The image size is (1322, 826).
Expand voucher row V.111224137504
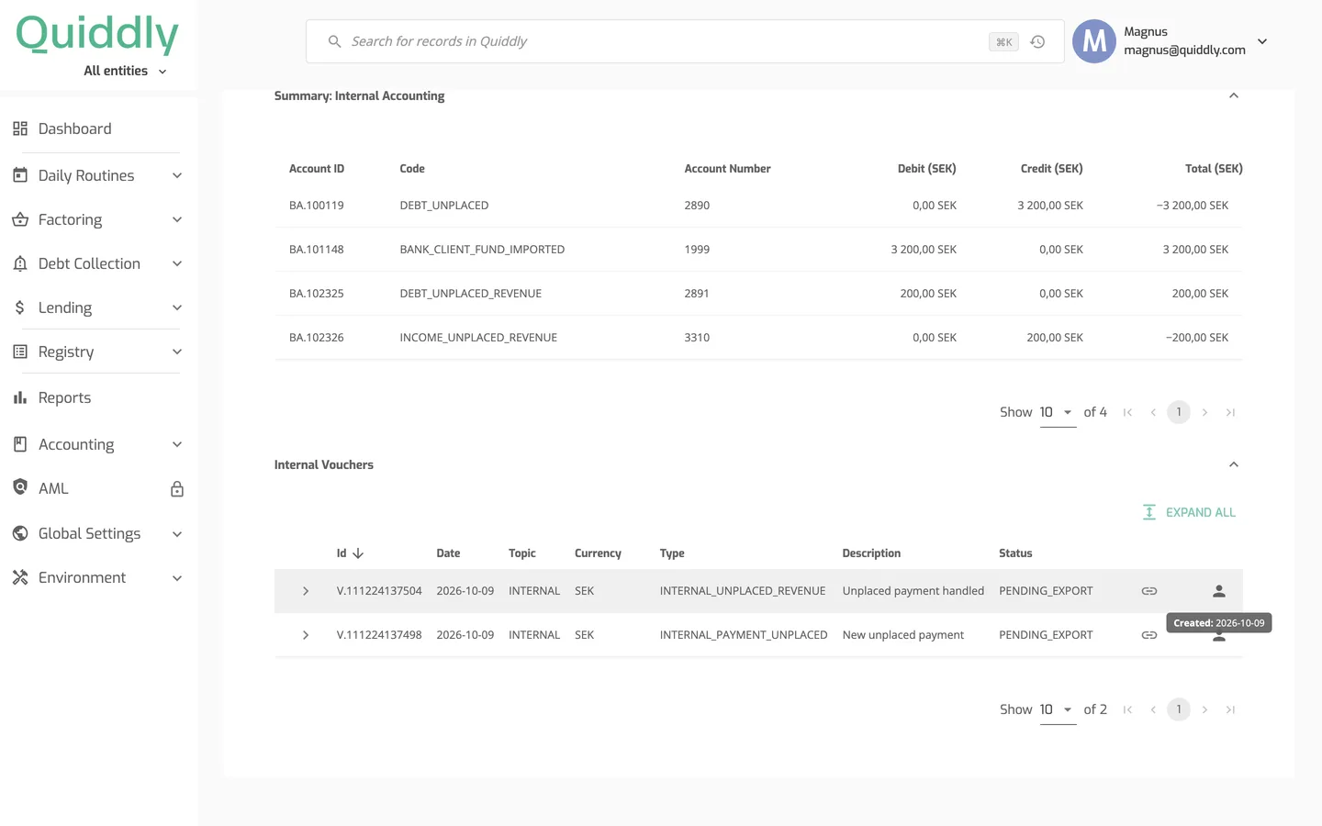(306, 591)
